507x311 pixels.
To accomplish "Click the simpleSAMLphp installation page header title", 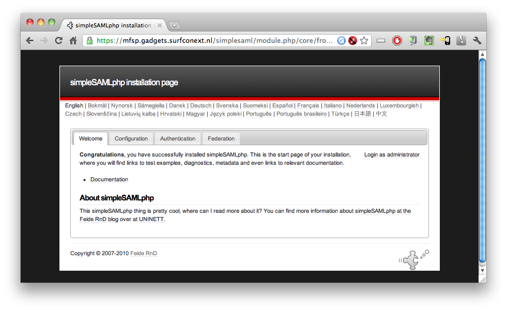I will coord(124,83).
